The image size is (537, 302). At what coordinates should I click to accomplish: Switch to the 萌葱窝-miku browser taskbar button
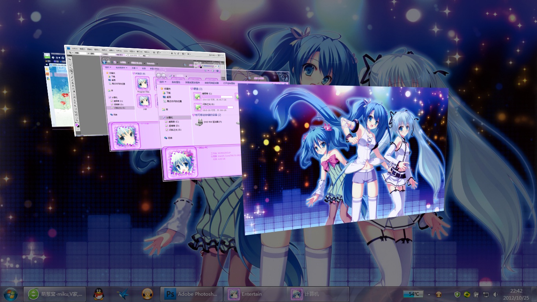55,294
